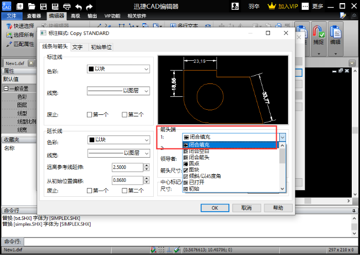
Task: Click the command line input field
Action: [x=191, y=242]
